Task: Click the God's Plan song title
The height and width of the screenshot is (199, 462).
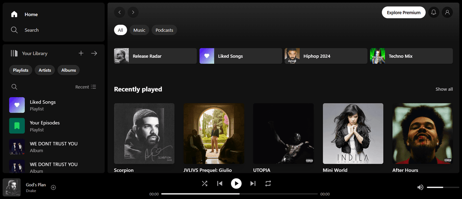Action: click(x=36, y=185)
